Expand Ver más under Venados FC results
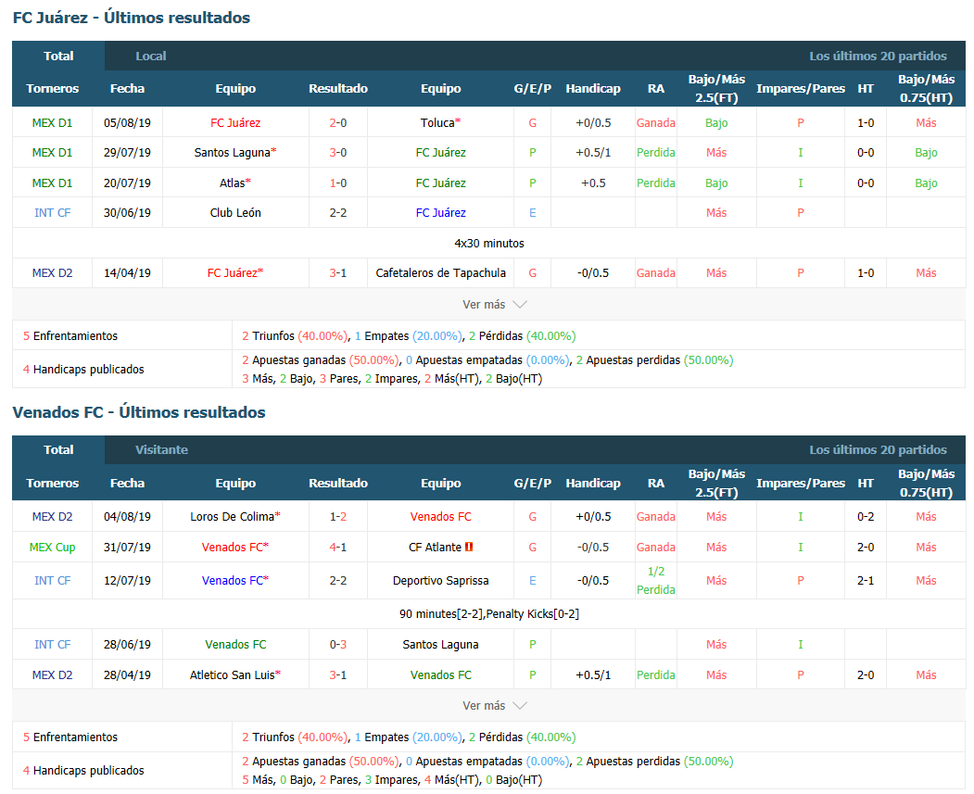This screenshot has width=974, height=794. [x=495, y=705]
